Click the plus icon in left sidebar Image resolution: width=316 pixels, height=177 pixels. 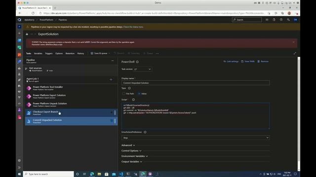[19, 33]
